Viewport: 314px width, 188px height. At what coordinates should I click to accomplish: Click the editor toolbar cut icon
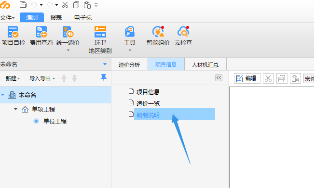[268, 78]
